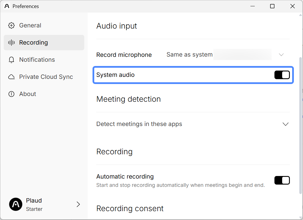Open the Record microphone dropdown

tap(225, 55)
